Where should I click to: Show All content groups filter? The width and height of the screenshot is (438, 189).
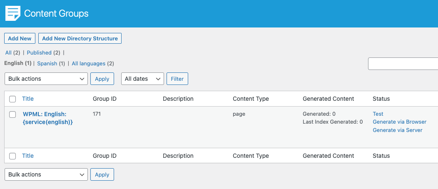click(x=8, y=53)
